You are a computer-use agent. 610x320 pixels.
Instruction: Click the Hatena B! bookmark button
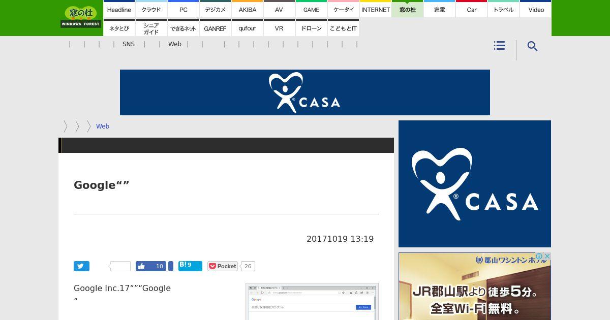190,266
